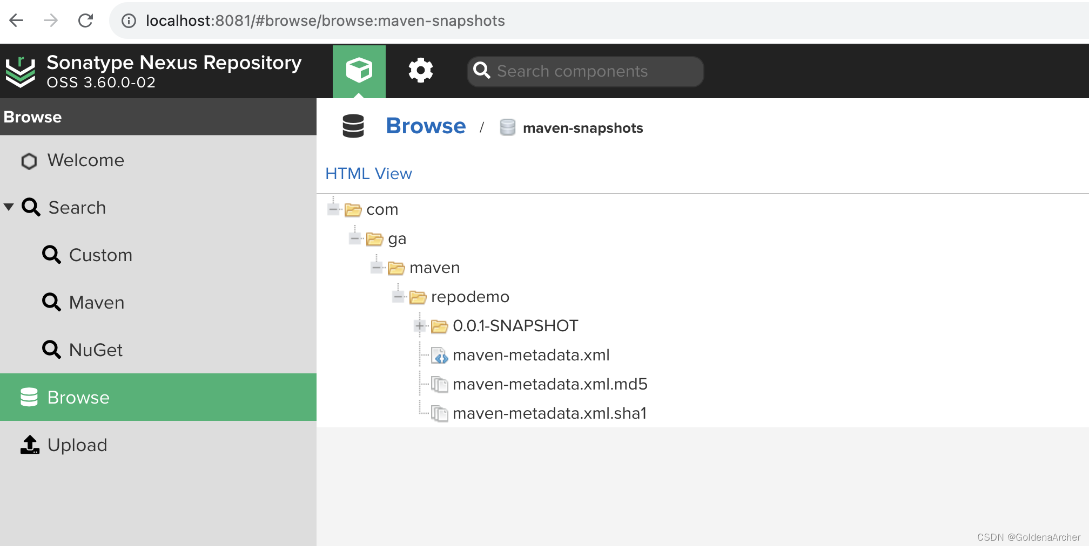1089x546 pixels.
Task: Click the Upload arrow icon
Action: point(30,445)
